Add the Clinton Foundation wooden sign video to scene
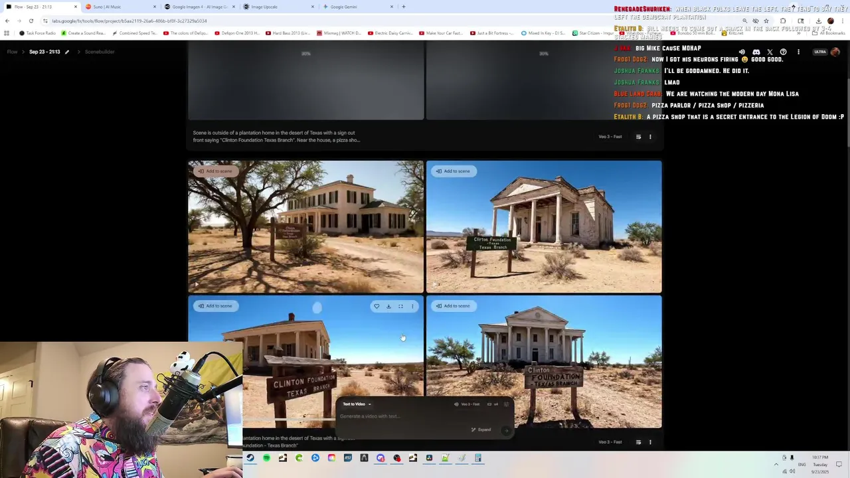Image resolution: width=850 pixels, height=478 pixels. 214,306
